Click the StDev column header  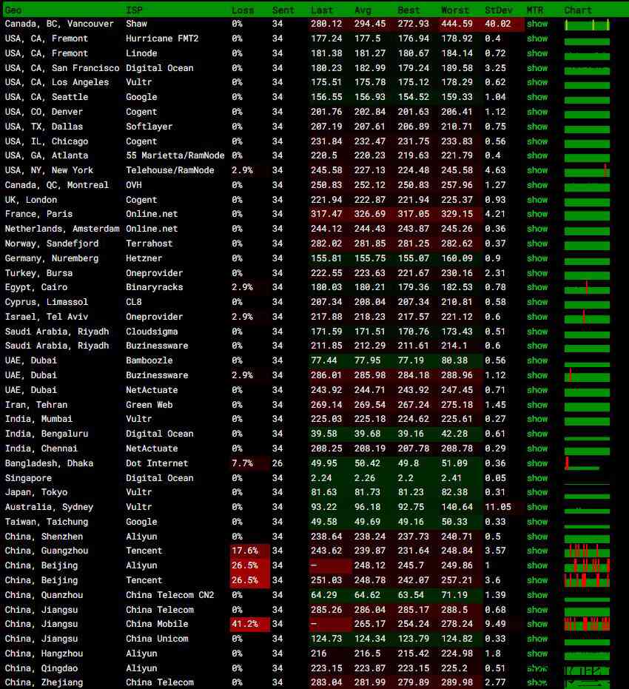click(x=499, y=10)
